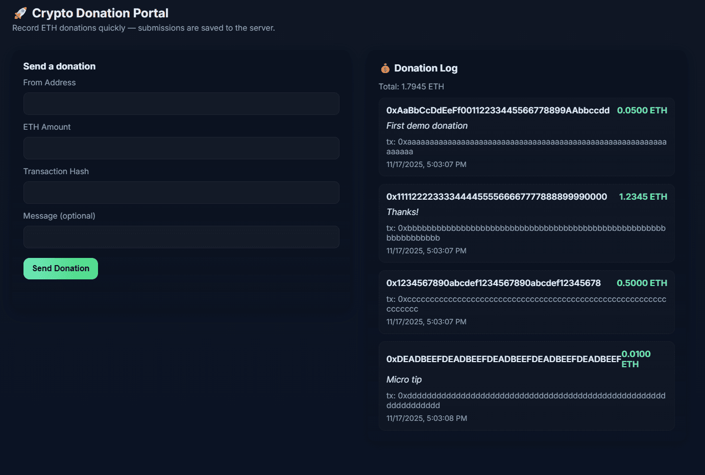705x475 pixels.
Task: Click the 'Thanks!' donation message
Action: pos(403,211)
